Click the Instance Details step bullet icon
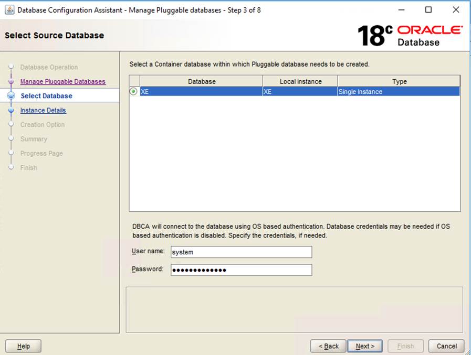 11,111
